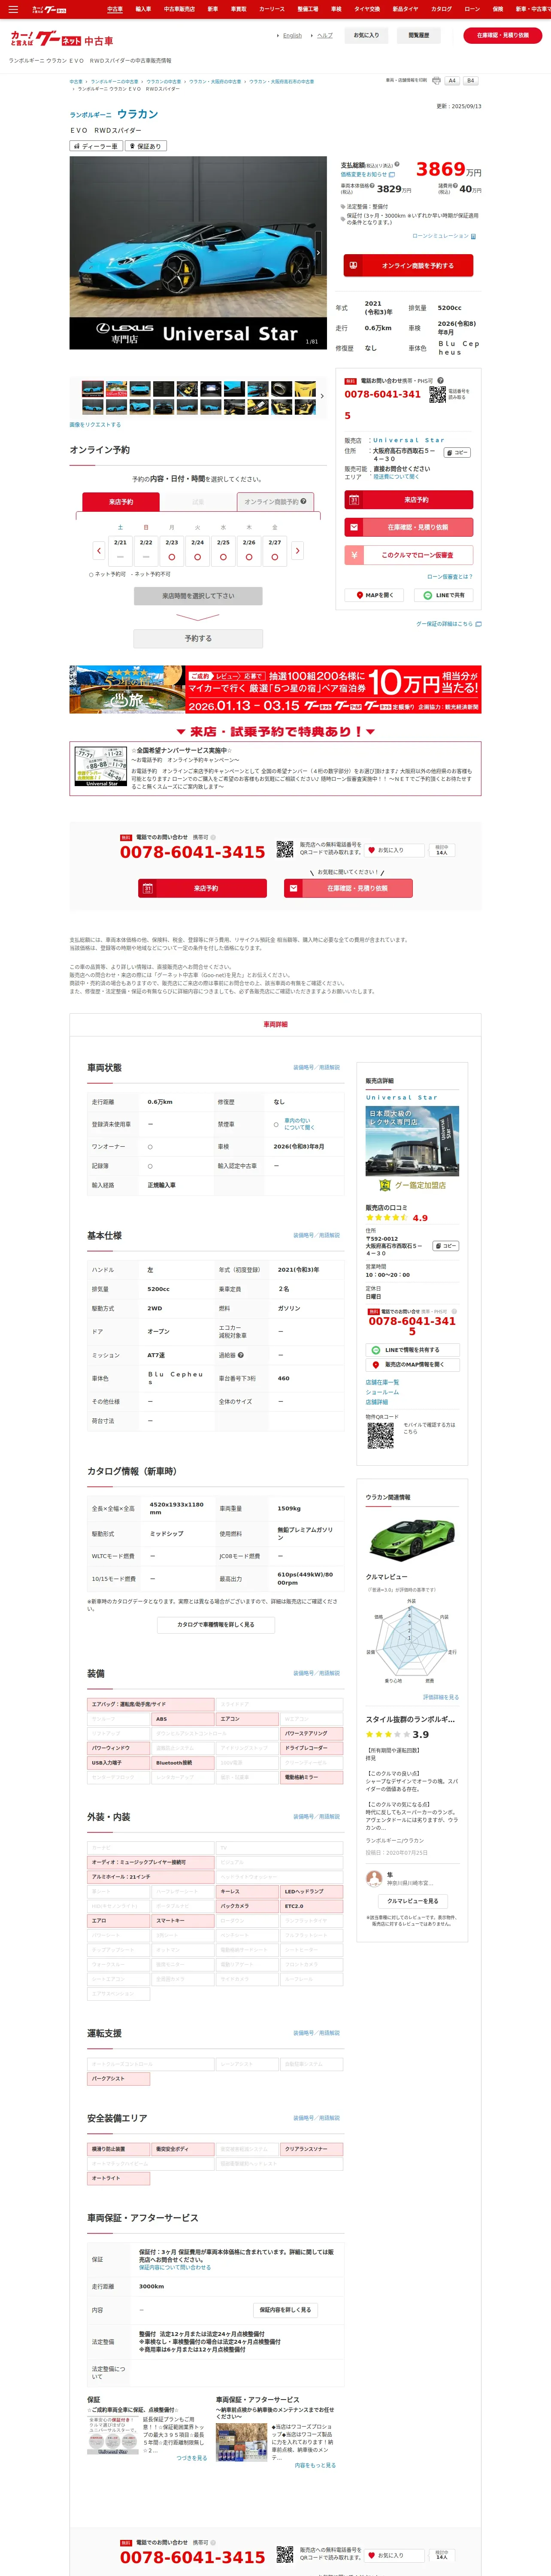Open the カタログ navigation item
This screenshot has height=2576, width=551.
coord(441,9)
